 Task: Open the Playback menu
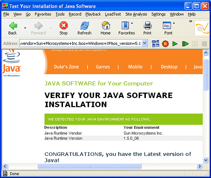(x=93, y=14)
